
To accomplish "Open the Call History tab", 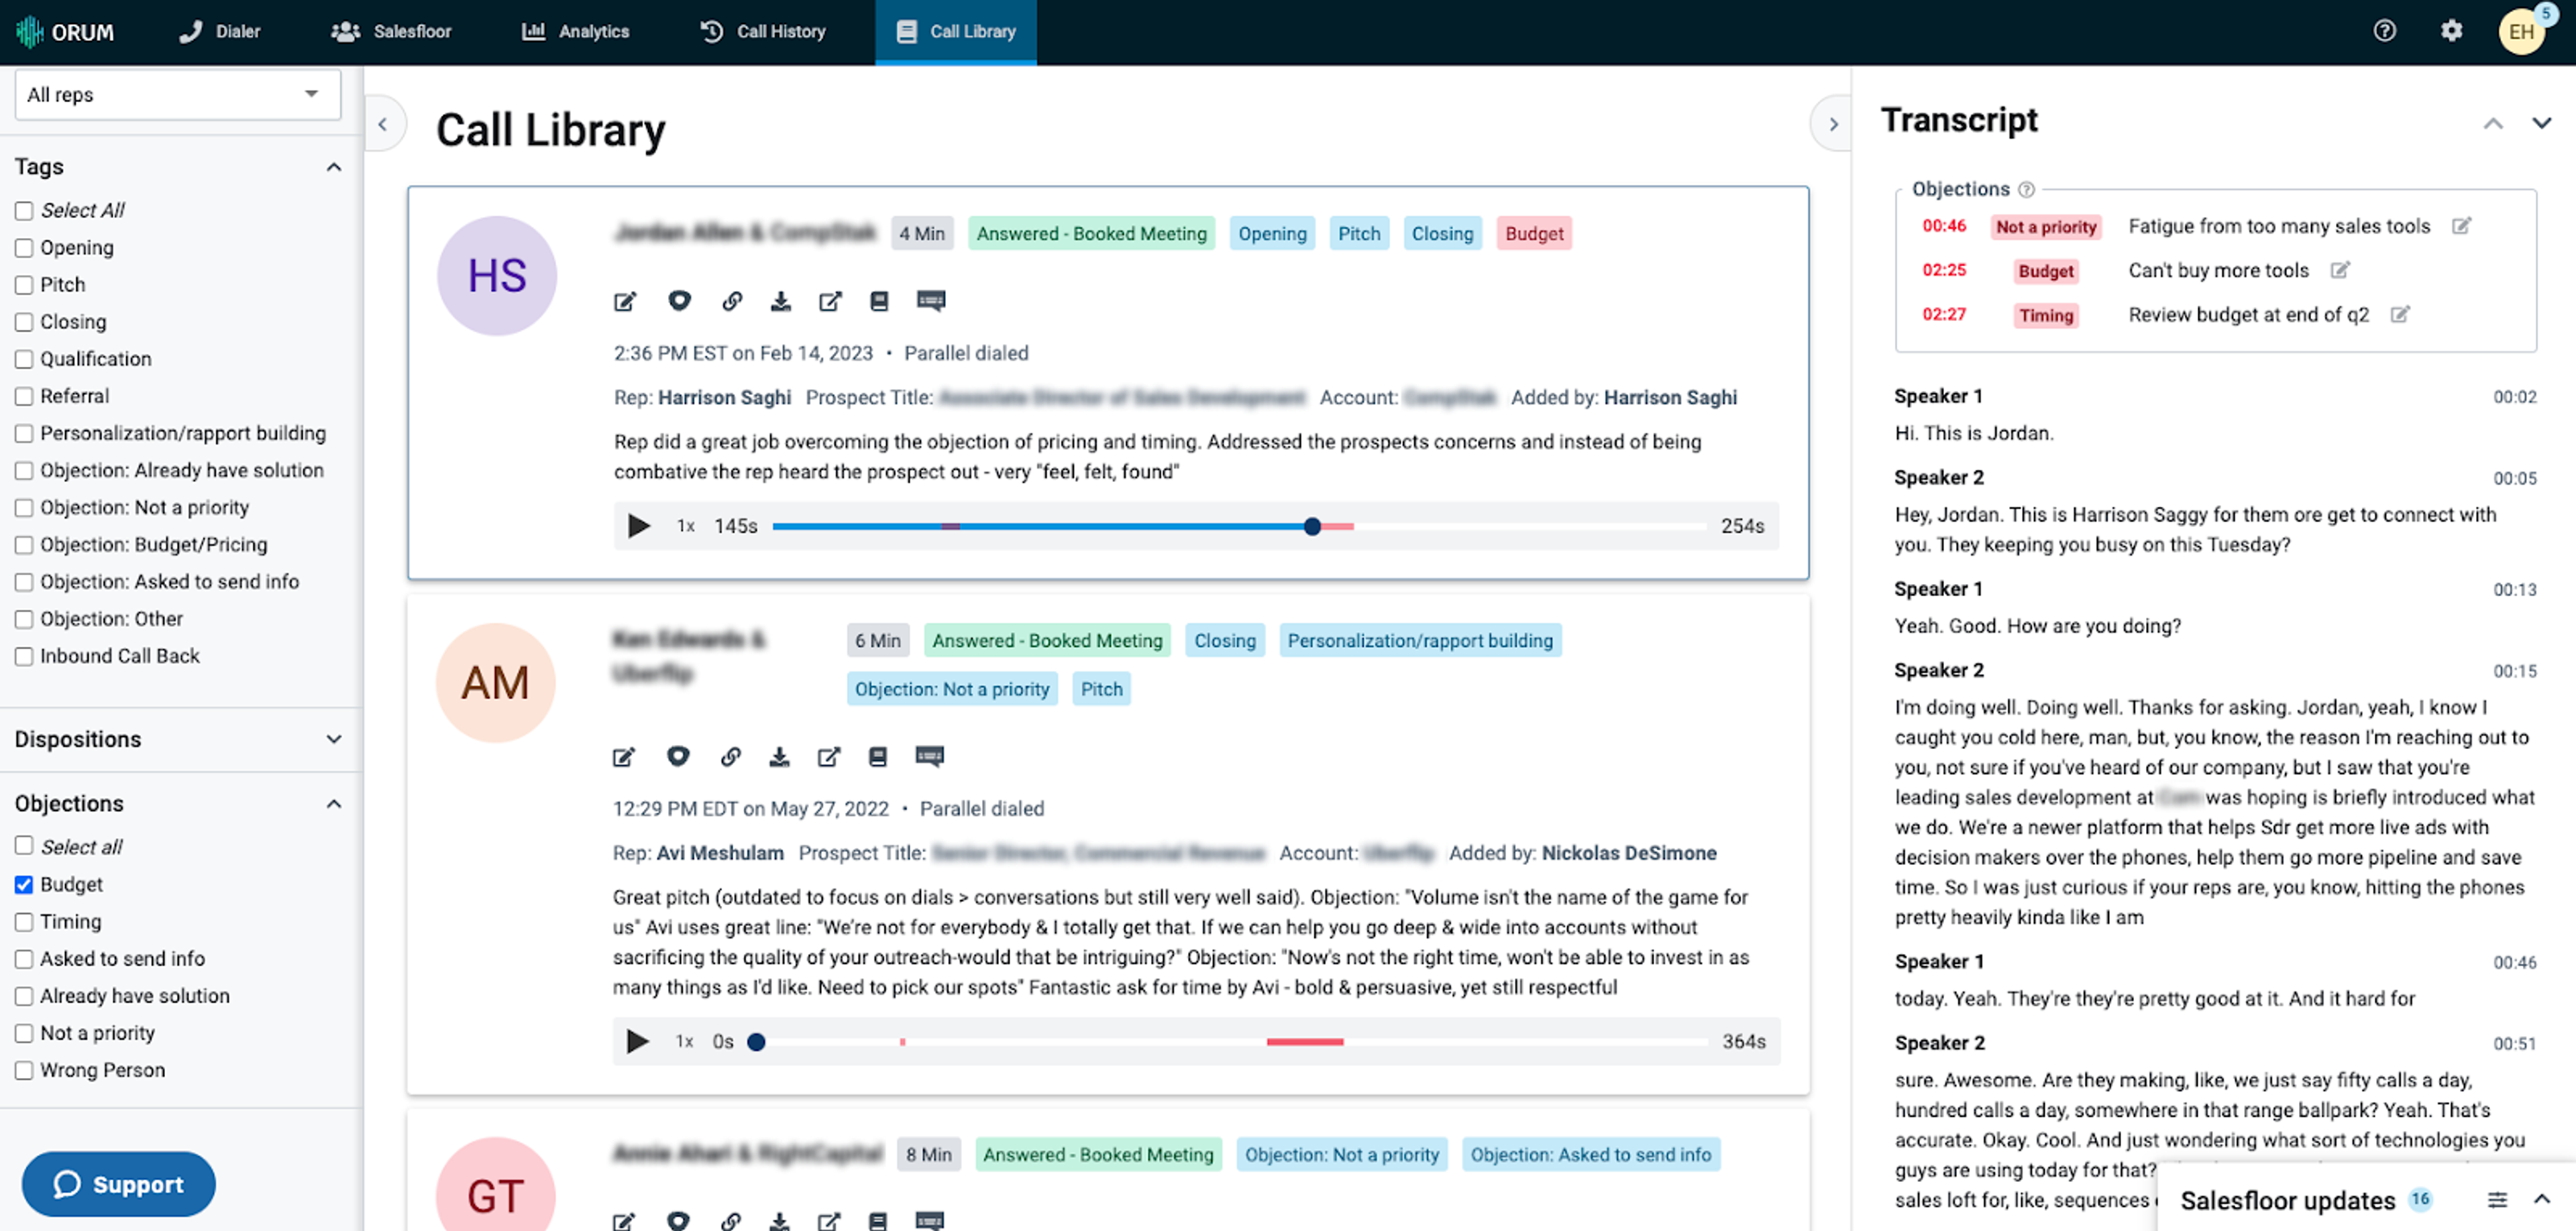I will (x=762, y=31).
